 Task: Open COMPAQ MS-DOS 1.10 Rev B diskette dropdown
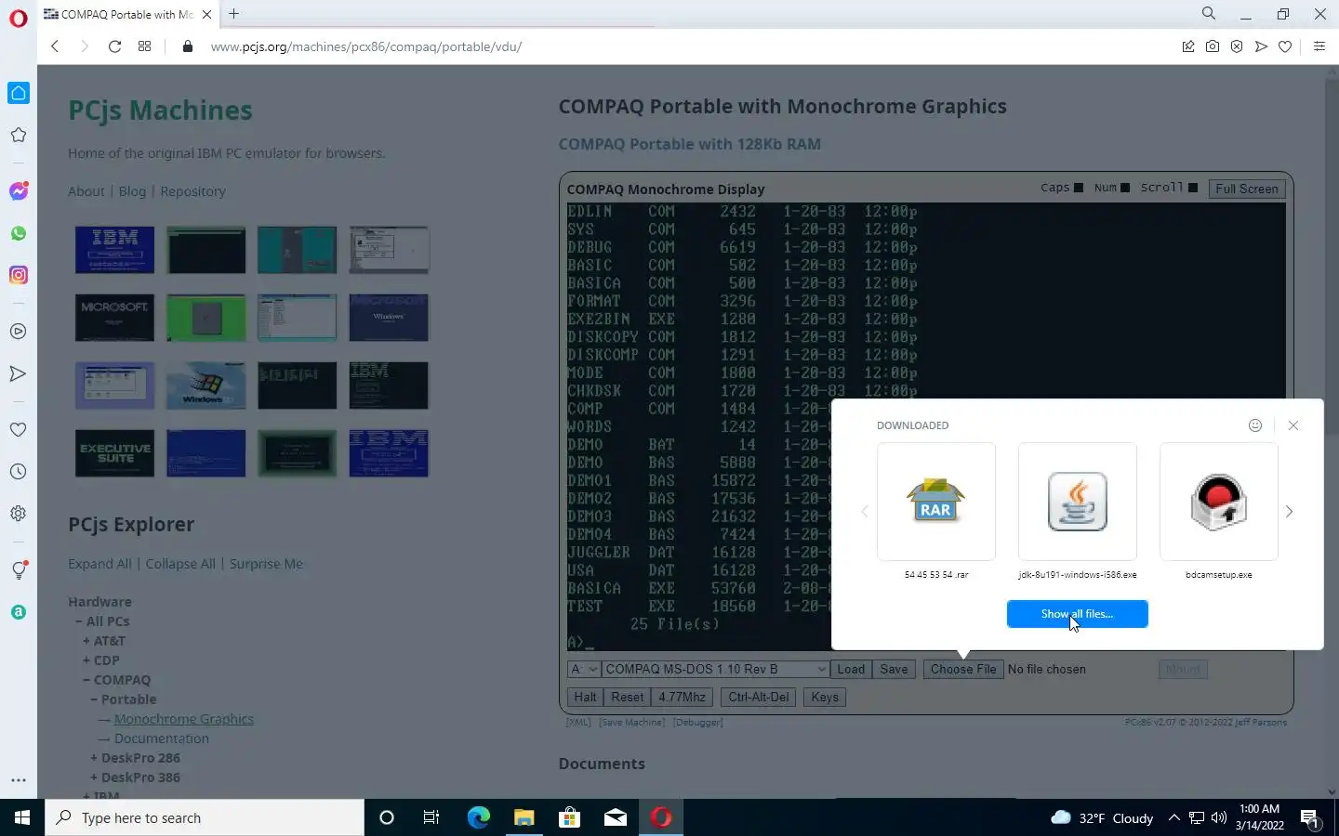pos(715,669)
